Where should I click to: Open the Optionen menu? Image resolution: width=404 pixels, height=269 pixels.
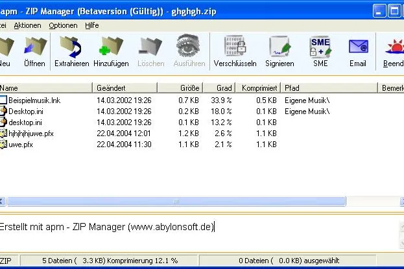63,25
